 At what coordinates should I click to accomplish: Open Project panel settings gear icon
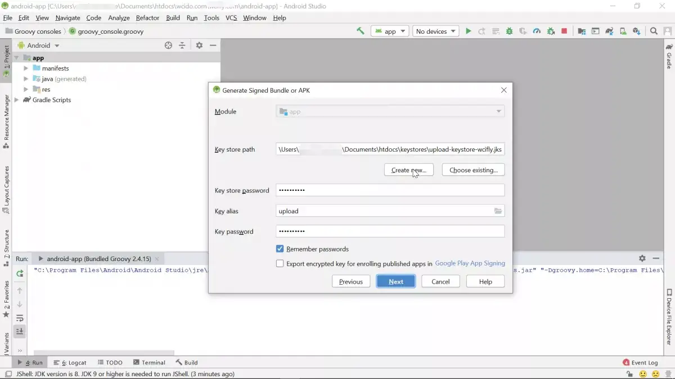click(199, 45)
